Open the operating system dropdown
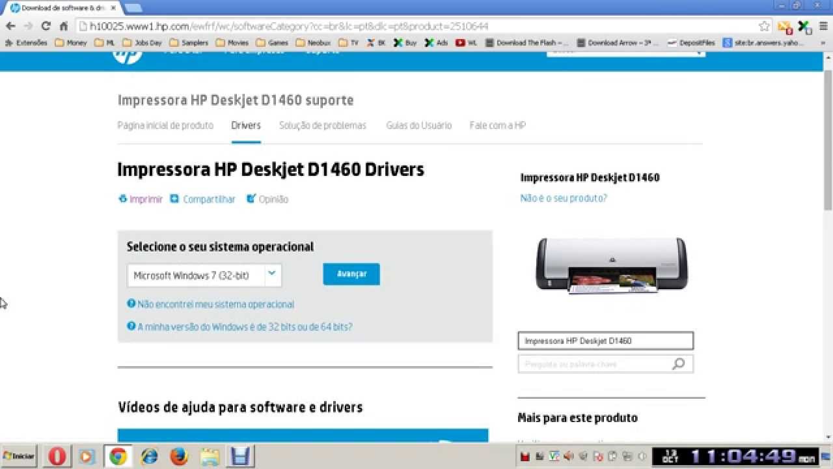 tap(204, 275)
